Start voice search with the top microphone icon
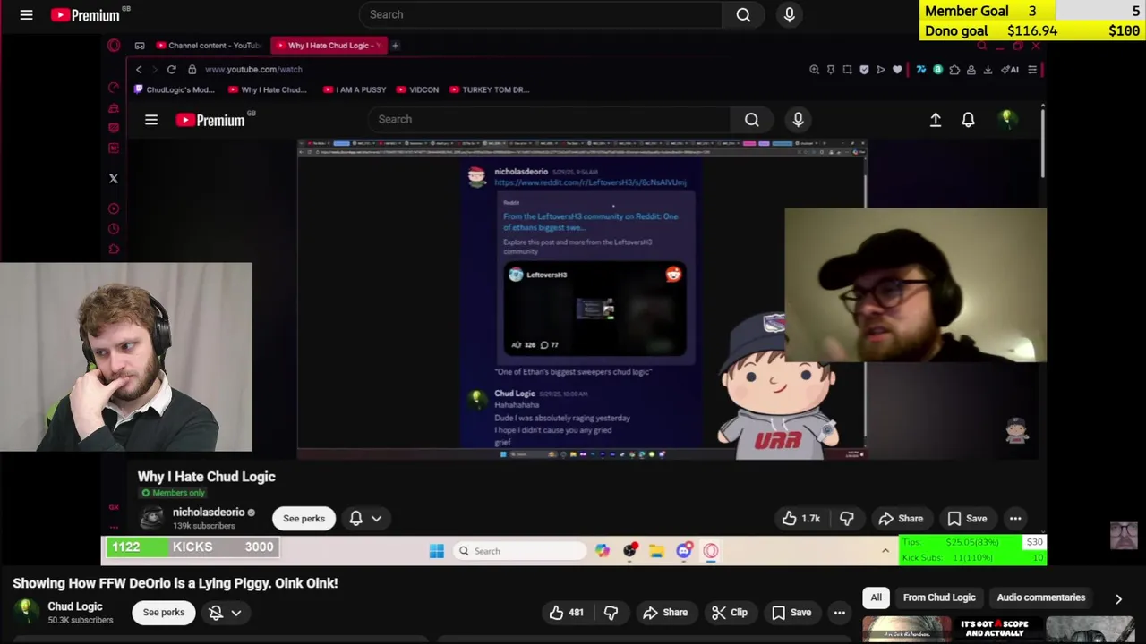Image resolution: width=1146 pixels, height=644 pixels. pos(790,14)
